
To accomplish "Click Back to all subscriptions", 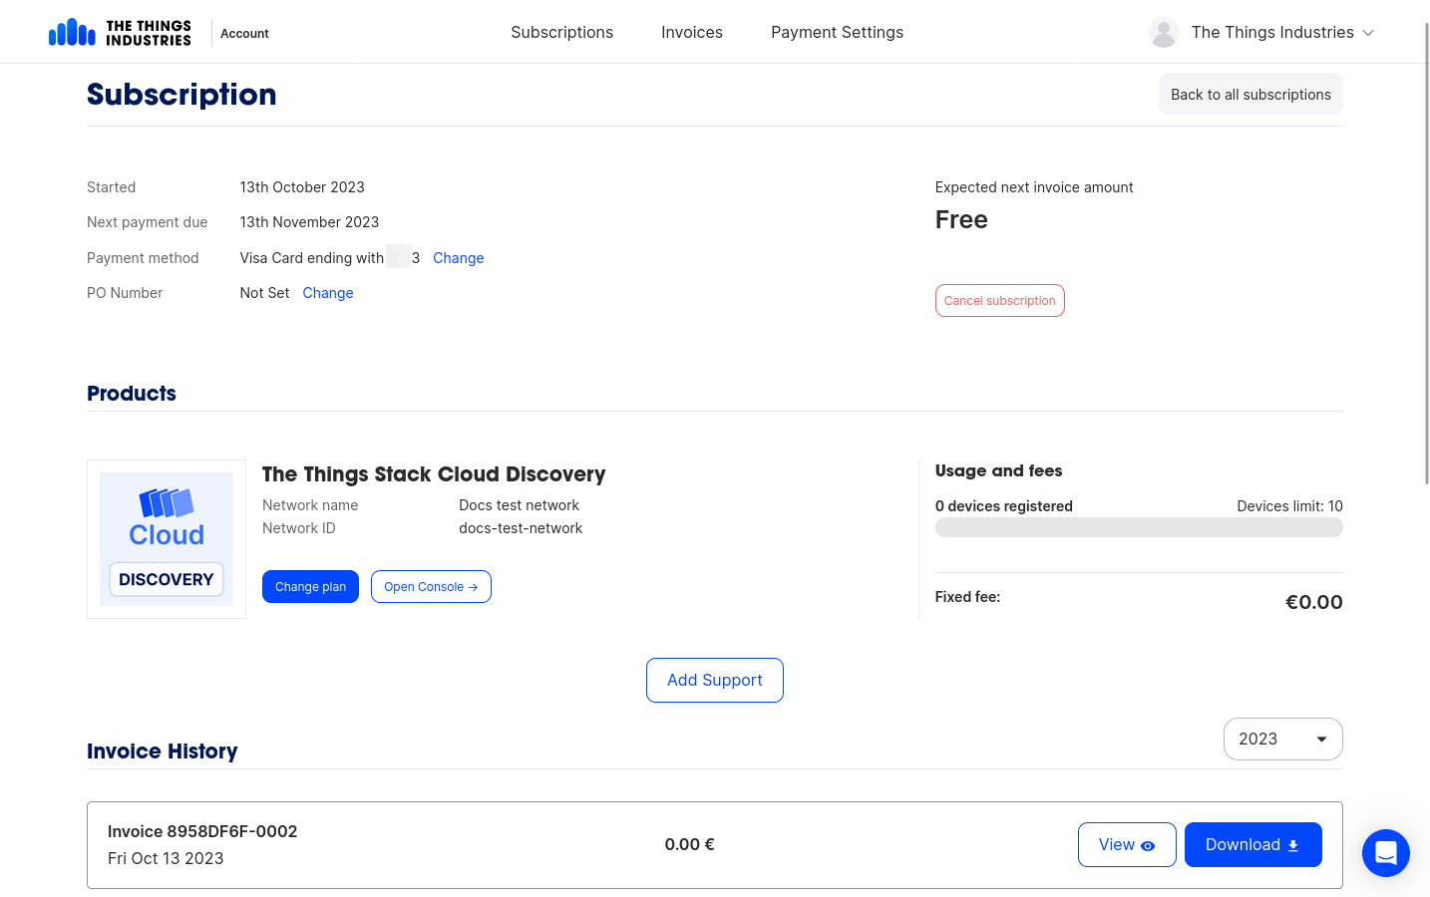I will tap(1250, 94).
